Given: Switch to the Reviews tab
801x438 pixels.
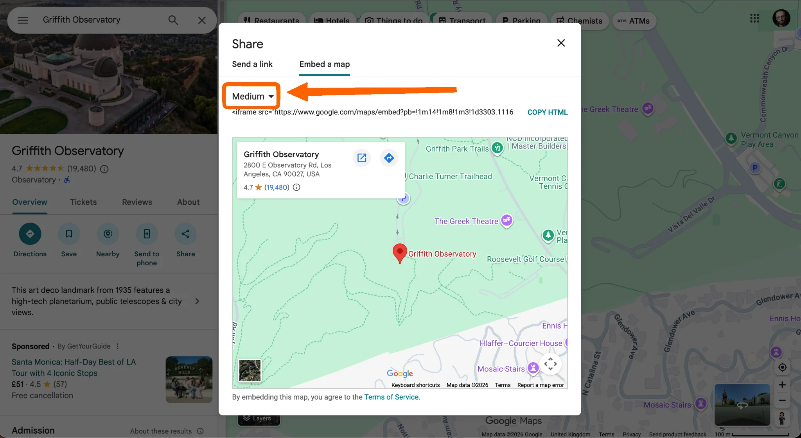Looking at the screenshot, I should [x=137, y=202].
